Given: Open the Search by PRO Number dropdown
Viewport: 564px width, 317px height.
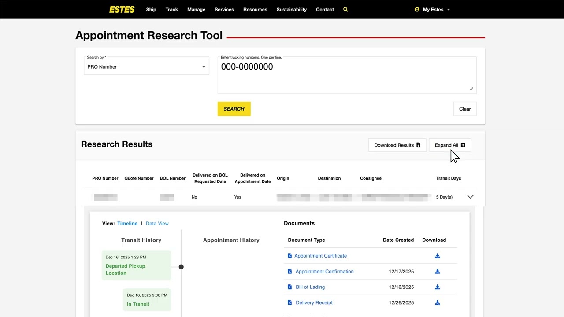Looking at the screenshot, I should (x=147, y=65).
